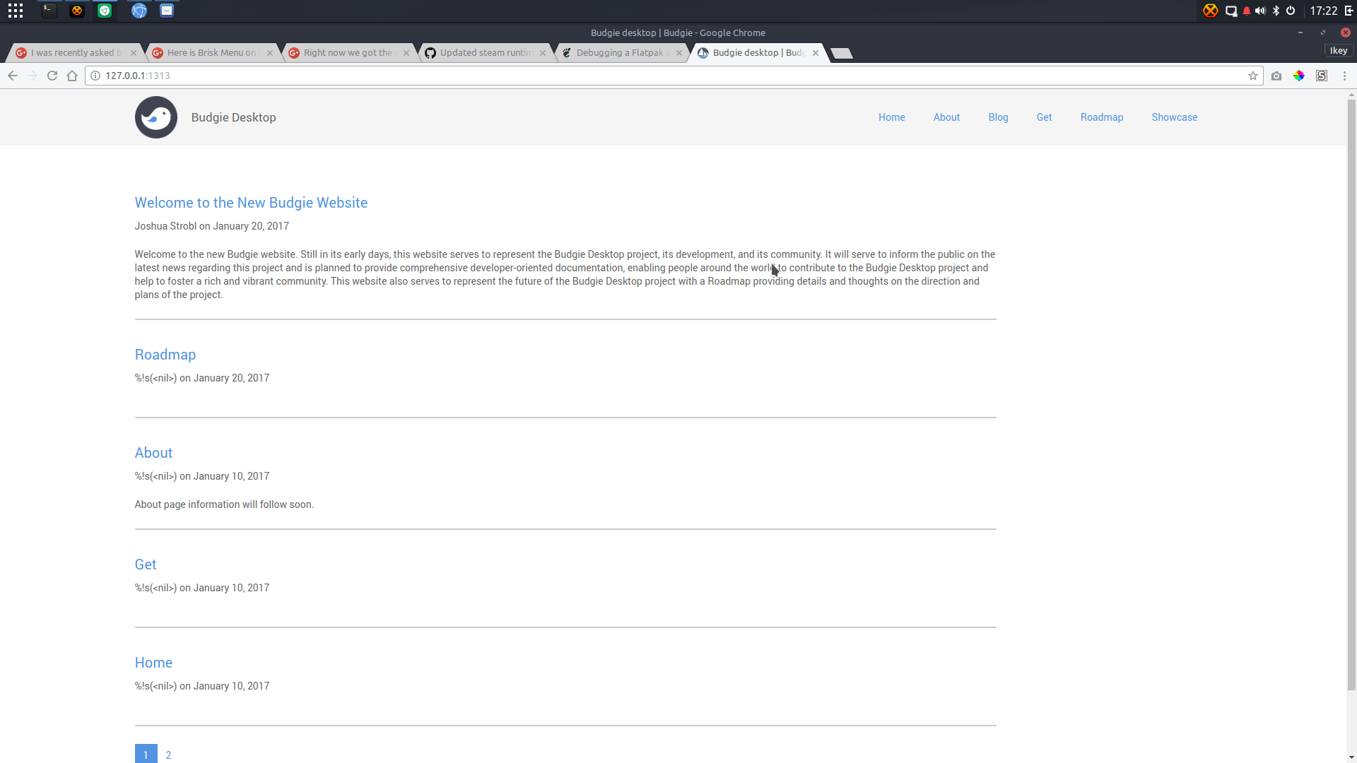The width and height of the screenshot is (1357, 763).
Task: Open the color wheel extension
Action: point(1299,76)
